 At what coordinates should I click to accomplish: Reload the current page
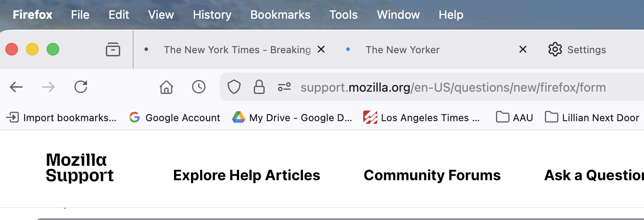tap(81, 87)
